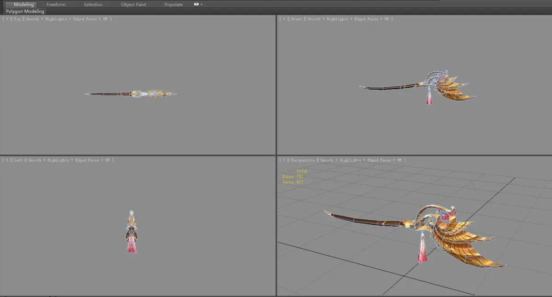
Task: Click the ribbon display options icon
Action: tap(196, 4)
